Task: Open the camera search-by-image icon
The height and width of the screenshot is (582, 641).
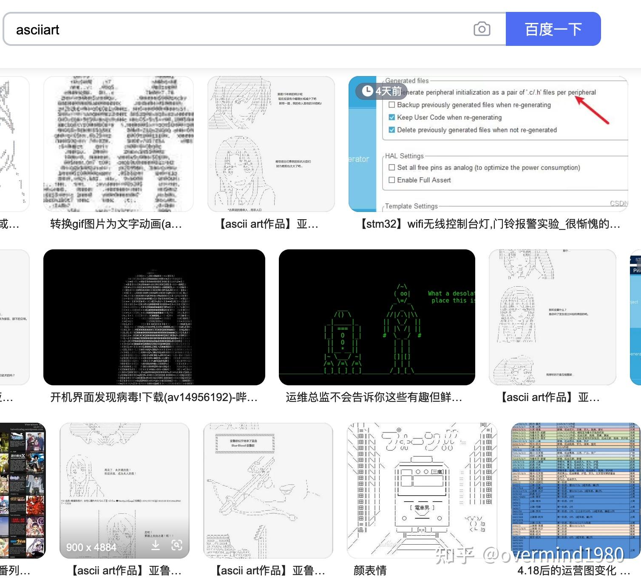Action: click(x=482, y=29)
